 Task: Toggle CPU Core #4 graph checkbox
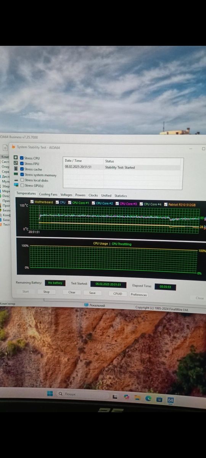tap(141, 204)
